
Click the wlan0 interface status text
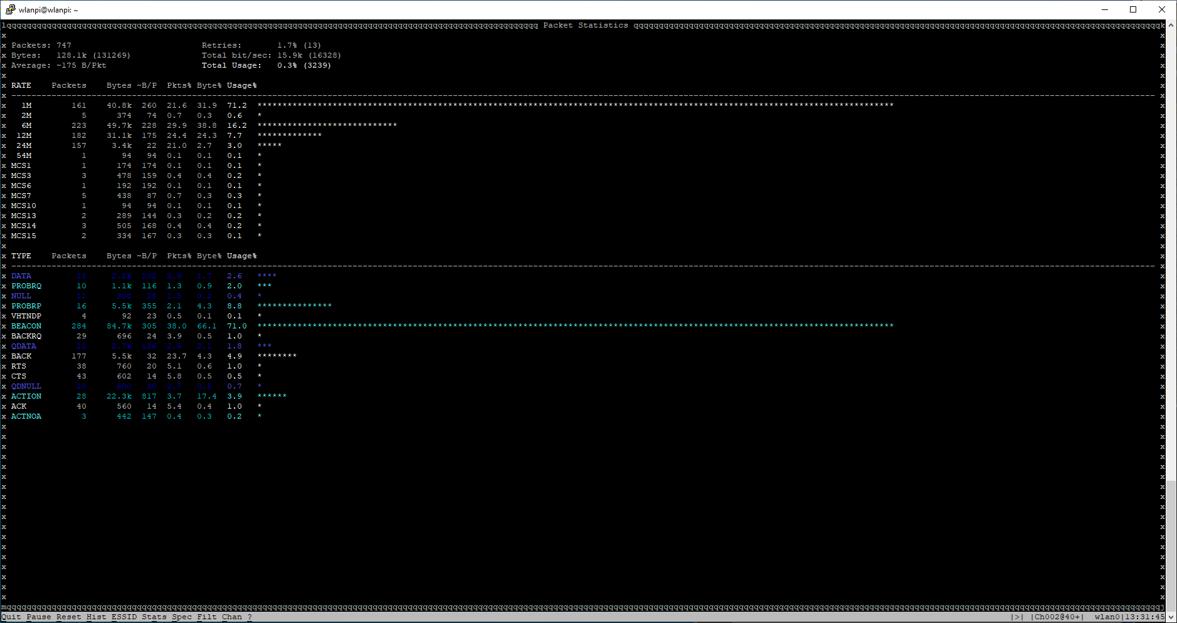click(x=1107, y=617)
